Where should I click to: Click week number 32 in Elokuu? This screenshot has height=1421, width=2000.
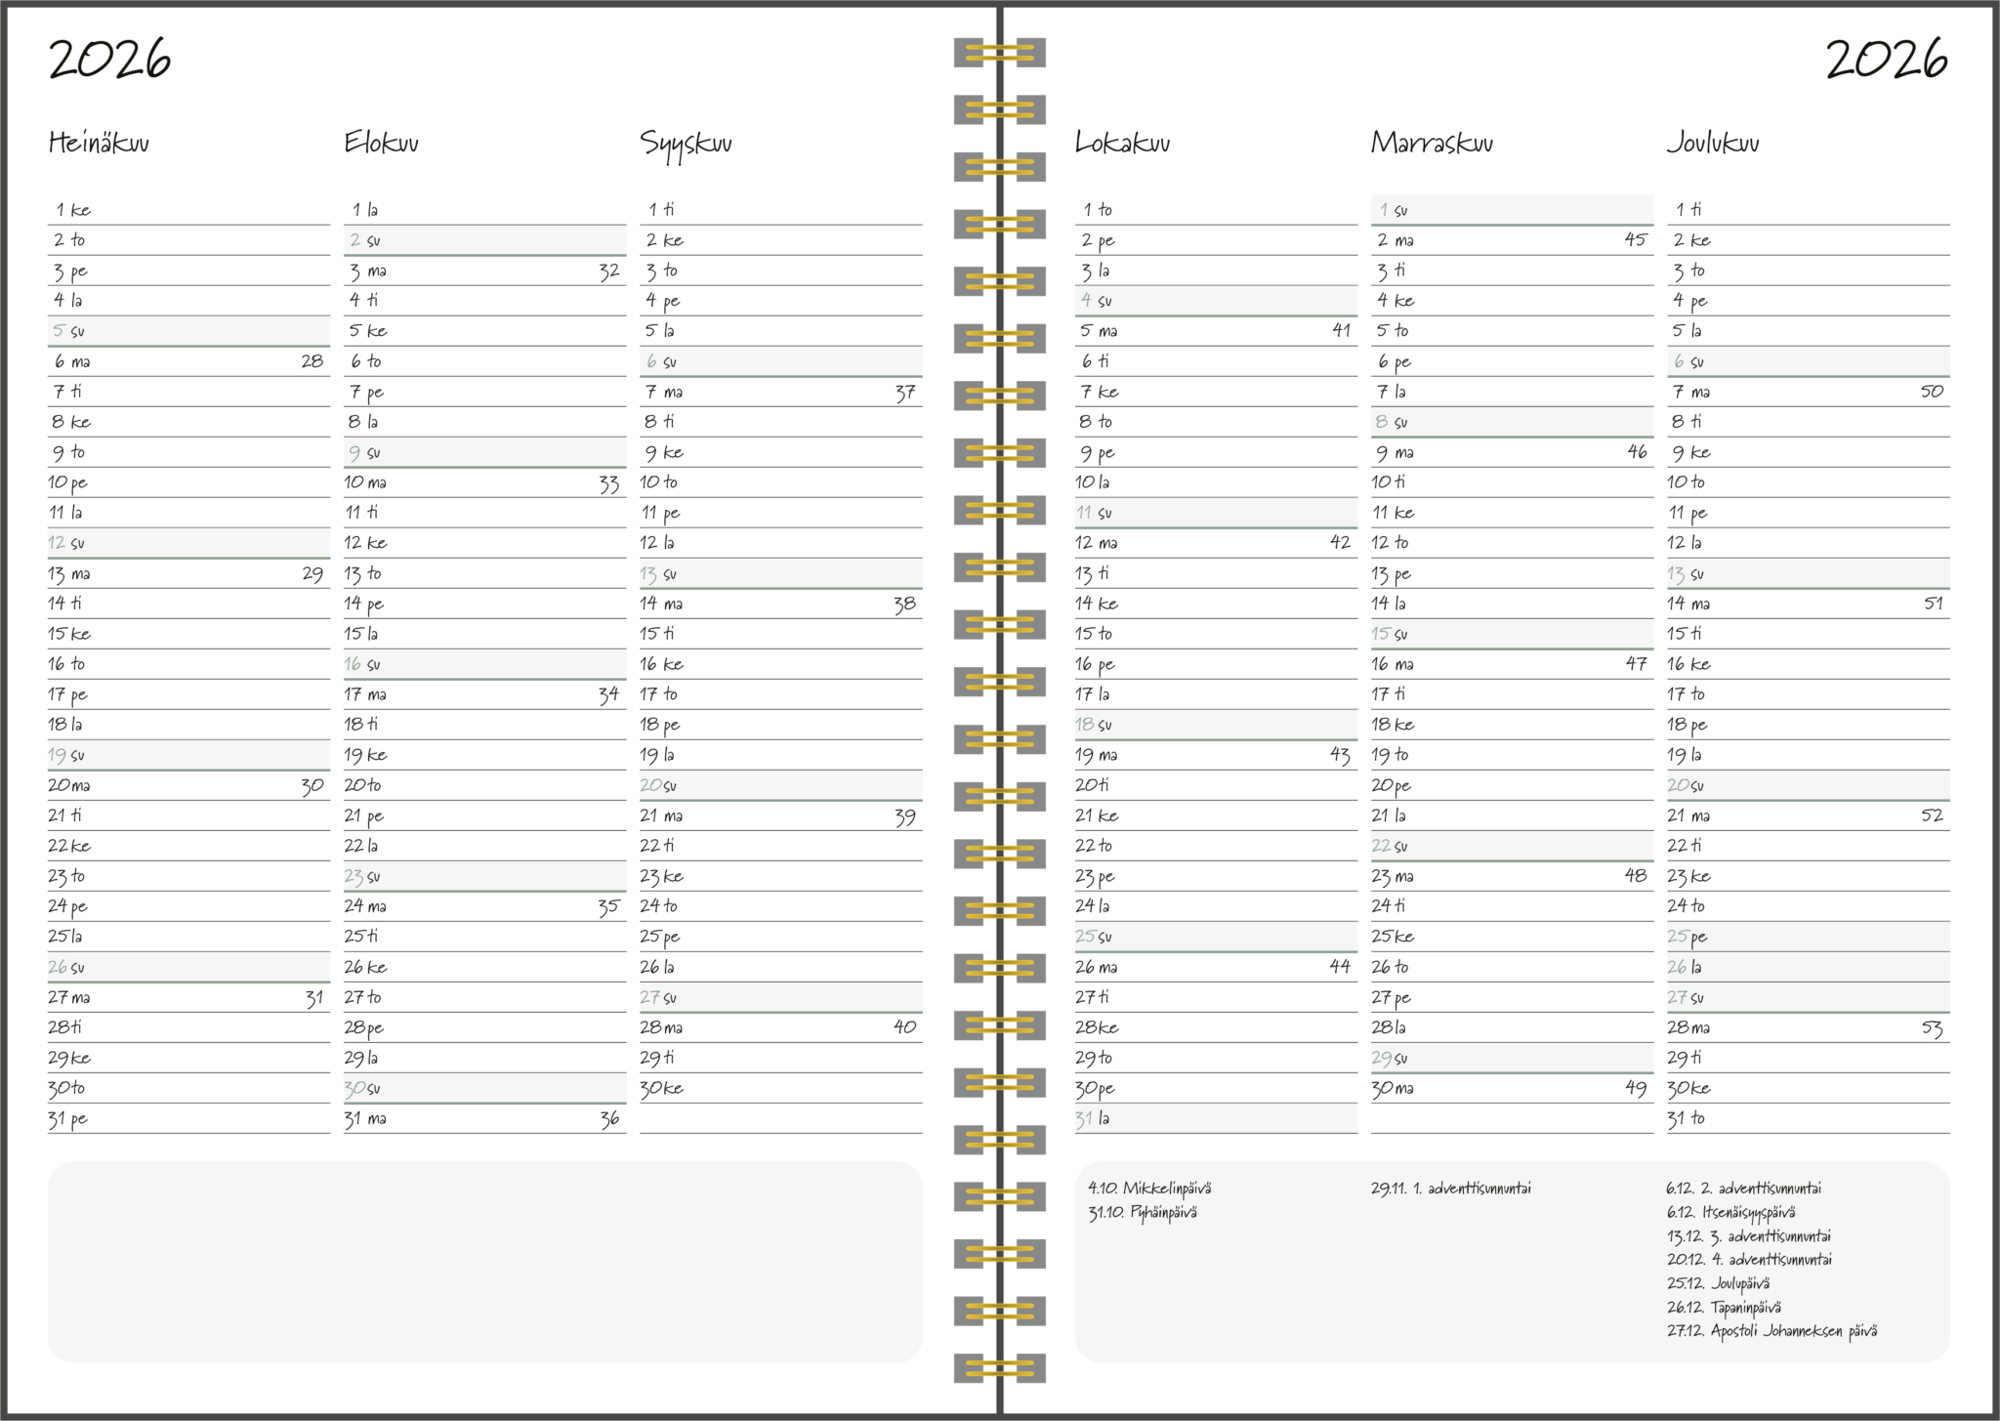click(609, 272)
